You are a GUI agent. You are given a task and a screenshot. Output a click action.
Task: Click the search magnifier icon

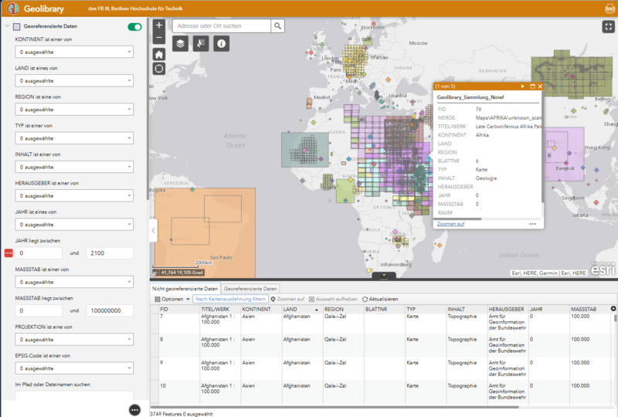click(x=277, y=25)
